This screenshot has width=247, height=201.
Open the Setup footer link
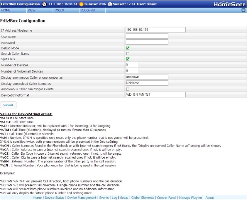click(124, 198)
